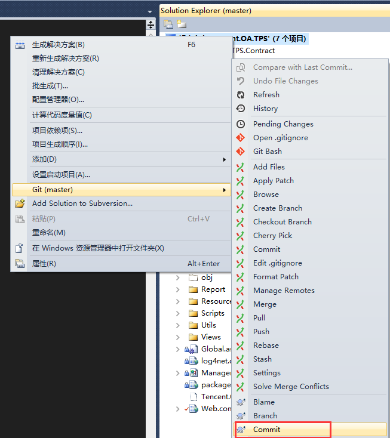Image resolution: width=390 pixels, height=438 pixels.
Task: Expand the Scripts folder arrow
Action: point(178,313)
